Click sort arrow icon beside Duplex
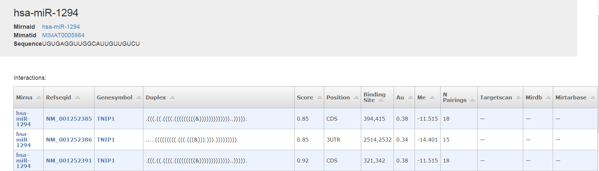Screen dimensions: 599x171 [x=172, y=97]
